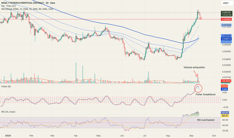Select the 'Fisher breakdown' text annotation
234x138 pixels.
205,94
